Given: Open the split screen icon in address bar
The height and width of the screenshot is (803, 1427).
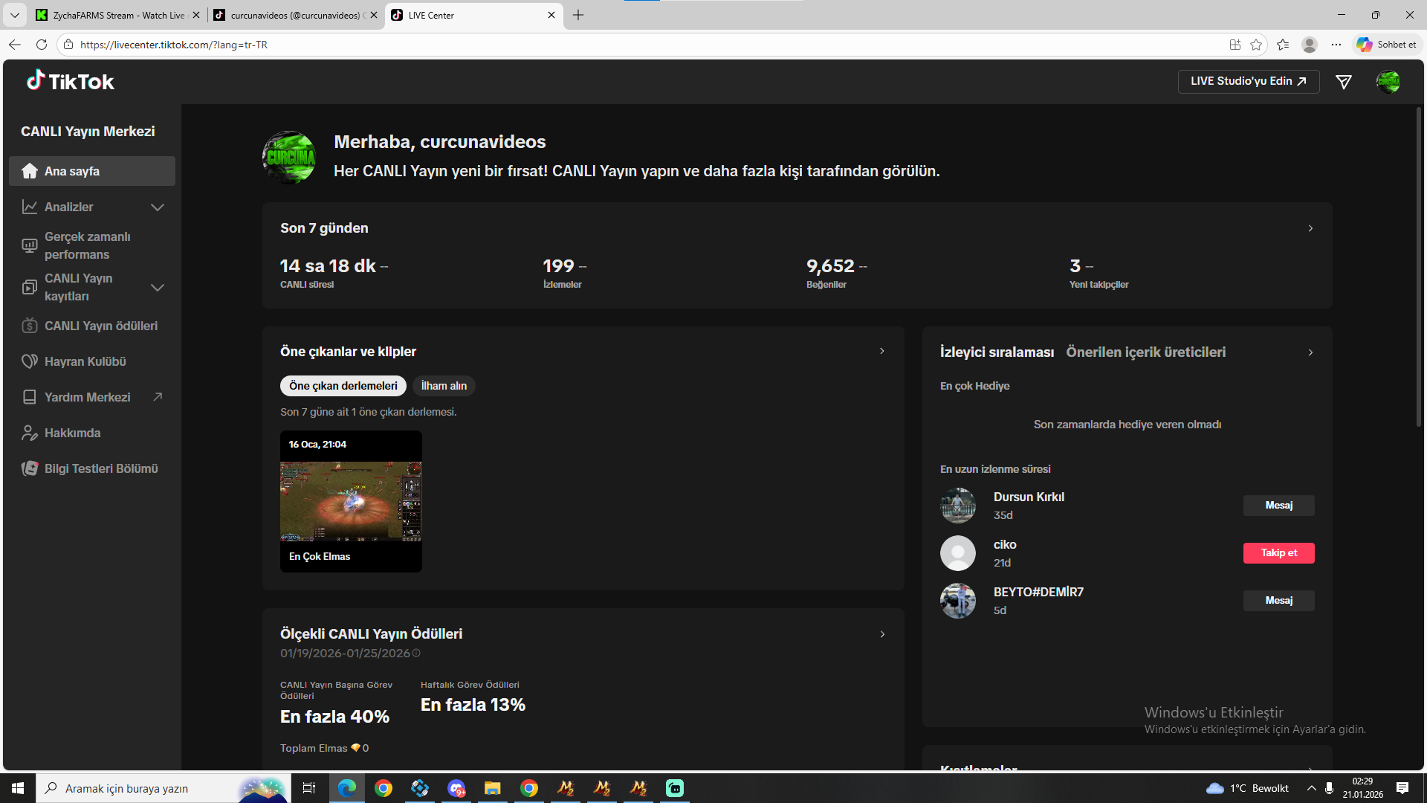Looking at the screenshot, I should [x=1235, y=45].
